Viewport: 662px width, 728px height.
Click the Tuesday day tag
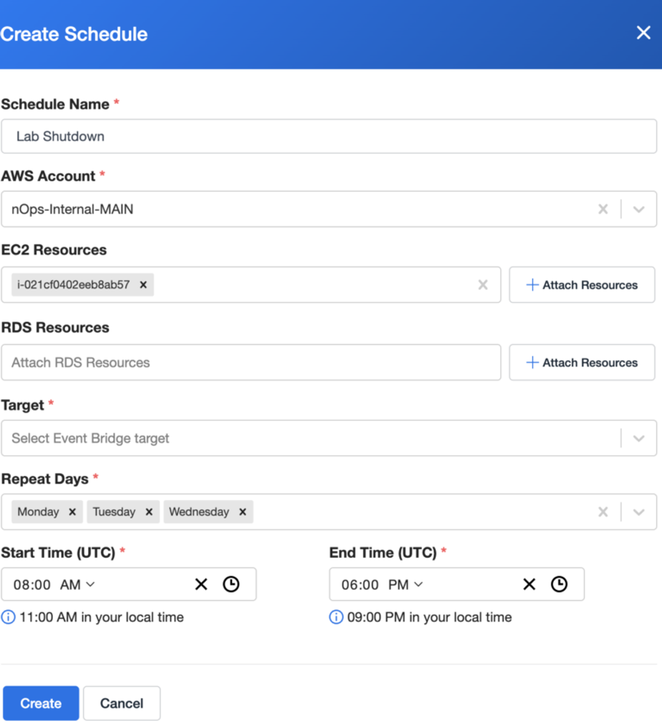pyautogui.click(x=123, y=512)
